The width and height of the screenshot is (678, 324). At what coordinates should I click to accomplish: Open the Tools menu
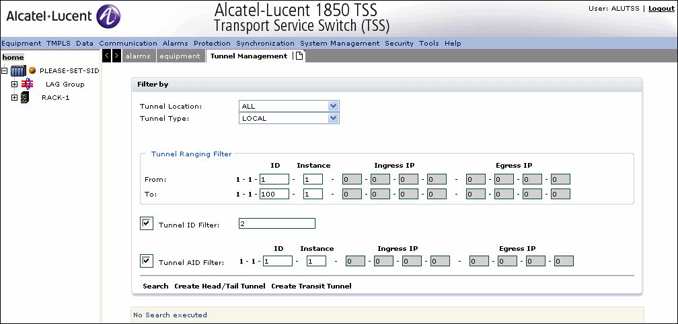point(429,43)
